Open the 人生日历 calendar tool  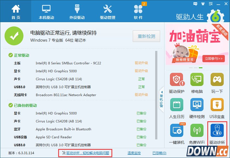pos(176,105)
